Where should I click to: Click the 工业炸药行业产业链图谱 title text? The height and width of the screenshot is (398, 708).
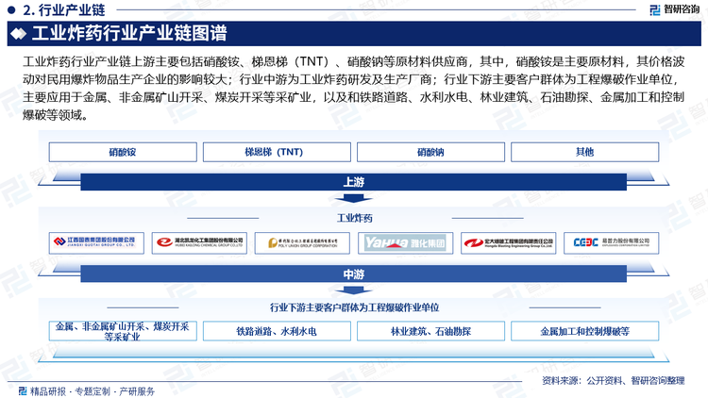click(129, 34)
